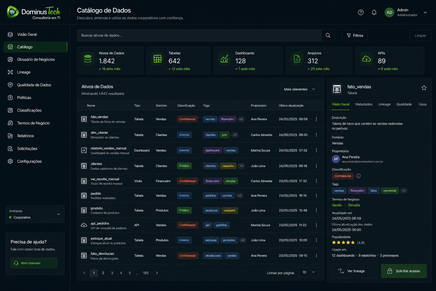Click the comercial tag in detail panel
This screenshot has width=436, height=291.
pyautogui.click(x=390, y=191)
